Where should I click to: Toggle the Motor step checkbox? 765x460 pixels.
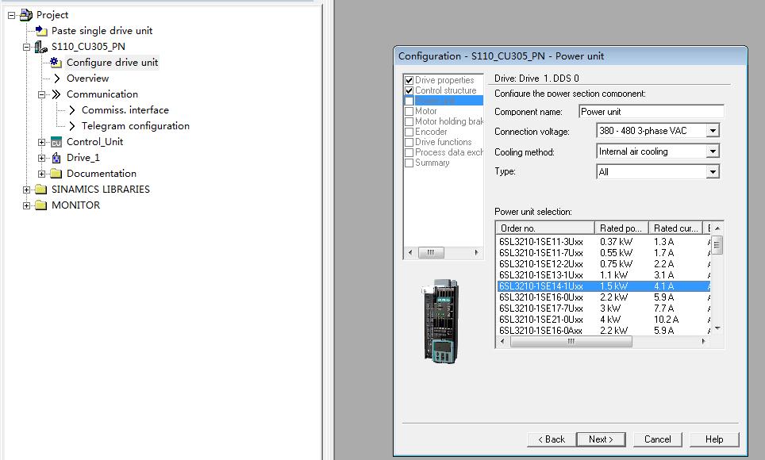(409, 111)
